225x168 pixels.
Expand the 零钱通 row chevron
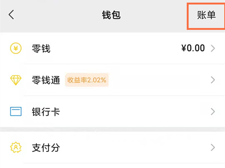pos(213,80)
